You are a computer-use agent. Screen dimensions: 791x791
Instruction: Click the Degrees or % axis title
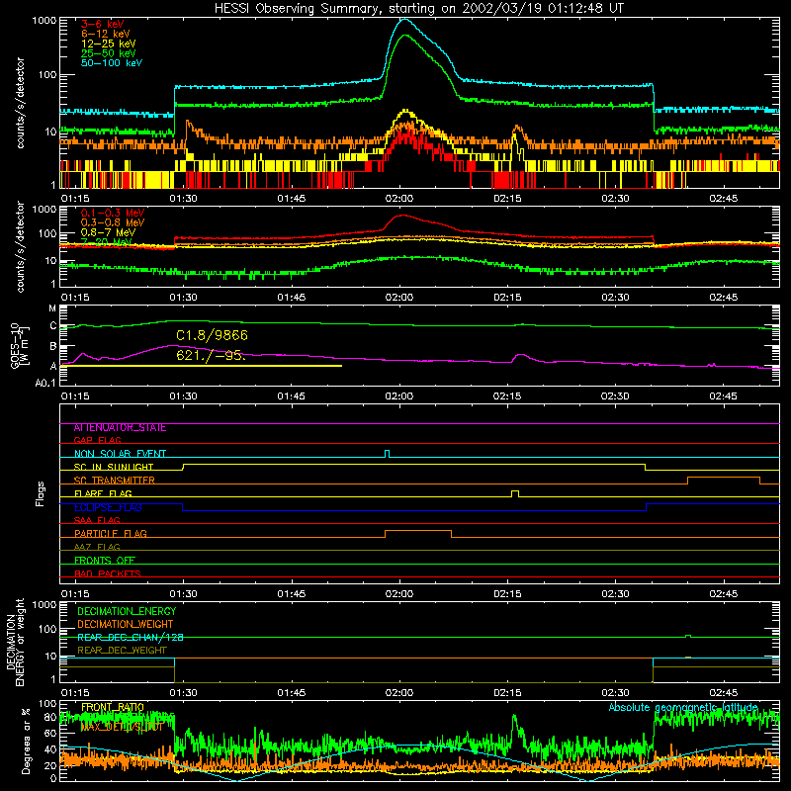coord(26,741)
